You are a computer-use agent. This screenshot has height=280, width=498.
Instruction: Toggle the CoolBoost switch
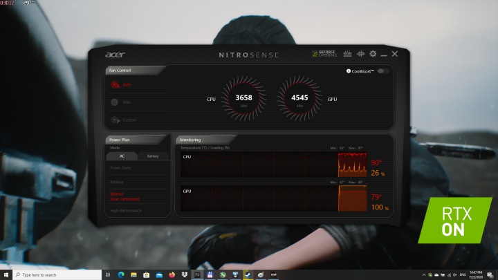[x=383, y=71]
